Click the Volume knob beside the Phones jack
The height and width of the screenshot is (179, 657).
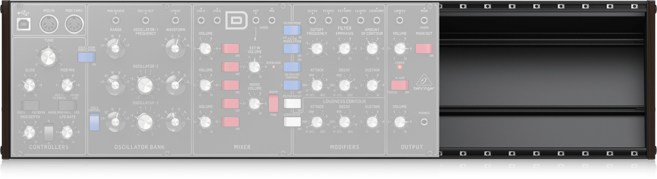pyautogui.click(x=400, y=122)
